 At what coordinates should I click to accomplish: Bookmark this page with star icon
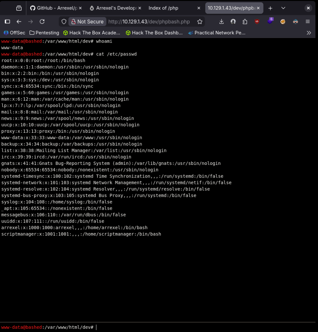[200, 22]
